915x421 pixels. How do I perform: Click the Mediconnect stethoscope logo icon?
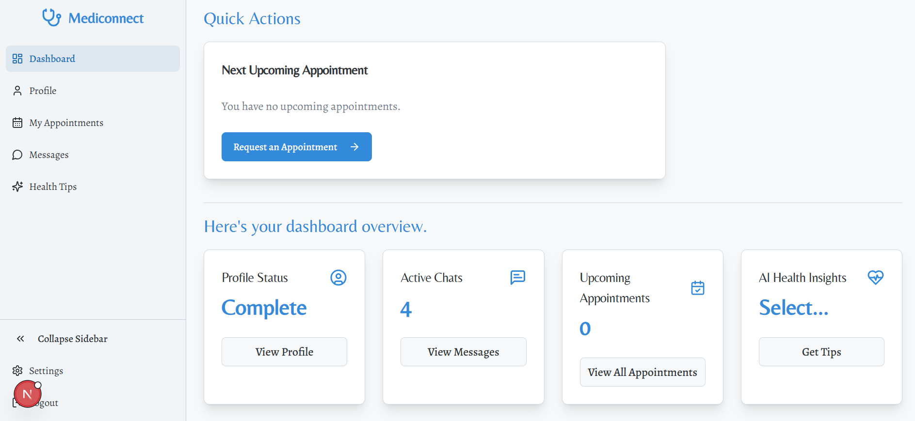[x=51, y=18]
